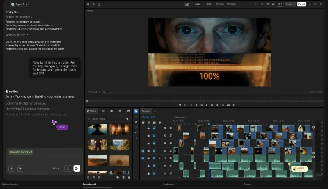Go to the Export step at bottom
This screenshot has height=189, width=328.
tap(247, 184)
